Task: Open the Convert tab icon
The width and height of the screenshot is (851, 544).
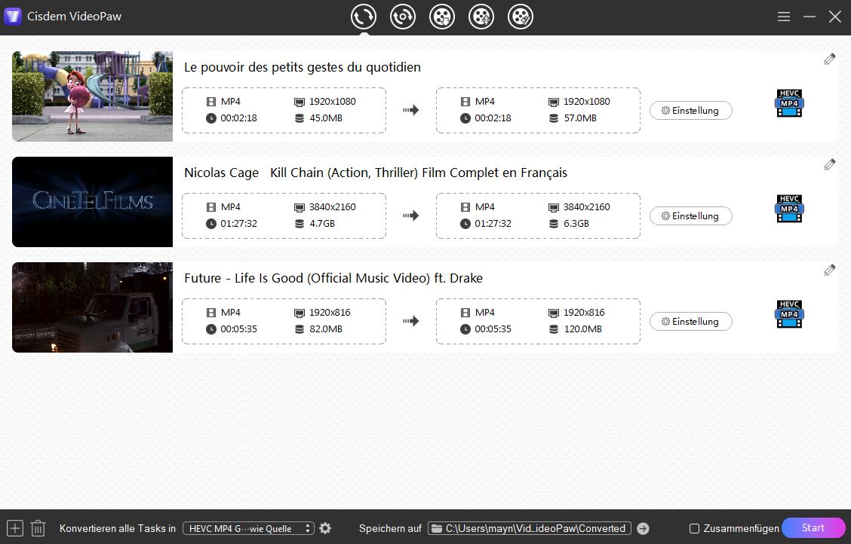Action: pyautogui.click(x=364, y=17)
